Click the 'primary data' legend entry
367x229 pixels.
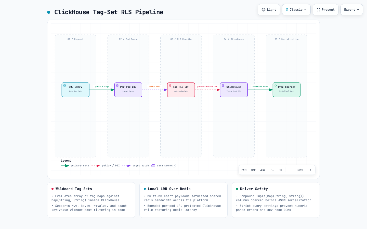click(x=80, y=166)
